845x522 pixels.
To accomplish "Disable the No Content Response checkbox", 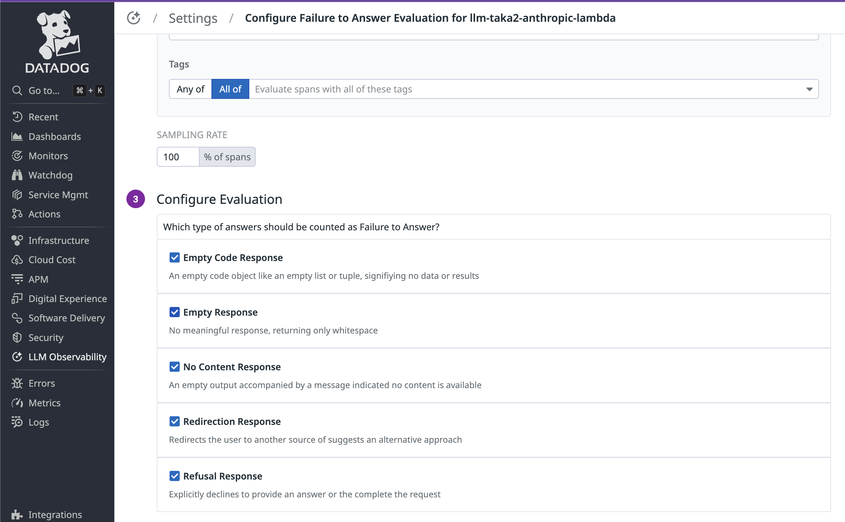I will [x=175, y=367].
